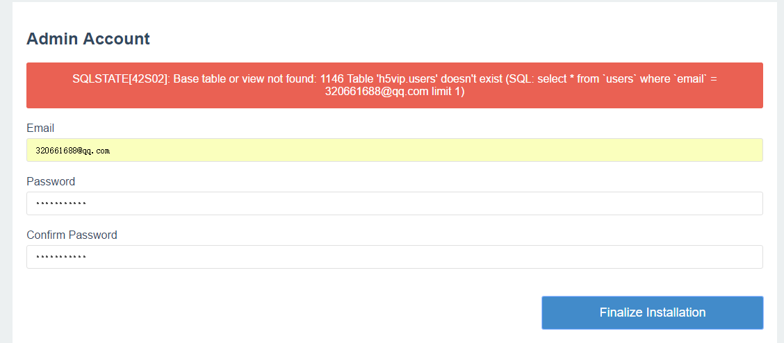Click the typed 320661688@qq.com text in the Email field

pyautogui.click(x=72, y=150)
